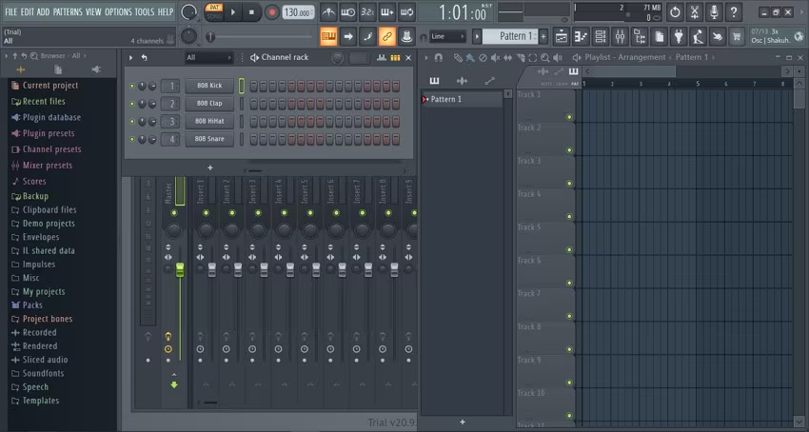Select the 808 HiHat channel button
This screenshot has height=432, width=809.
point(209,121)
